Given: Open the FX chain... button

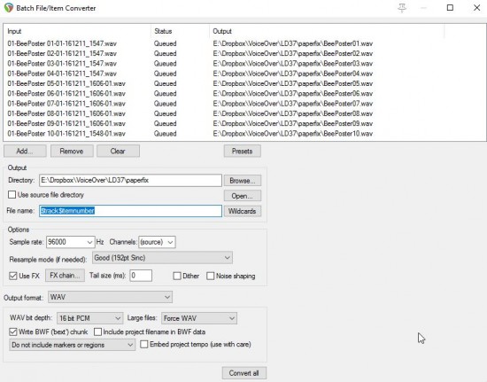Looking at the screenshot, I should 65,276.
